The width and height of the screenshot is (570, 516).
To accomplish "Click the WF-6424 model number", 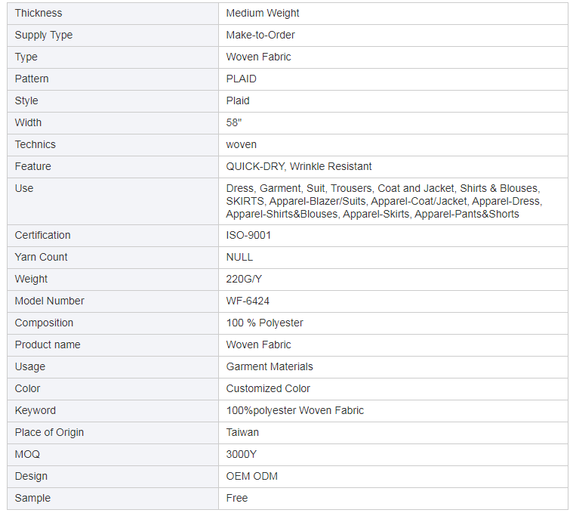I will click(248, 301).
